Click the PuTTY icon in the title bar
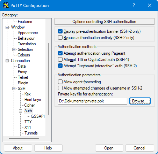Screen dimensions: 158x154 [x=6, y=5]
